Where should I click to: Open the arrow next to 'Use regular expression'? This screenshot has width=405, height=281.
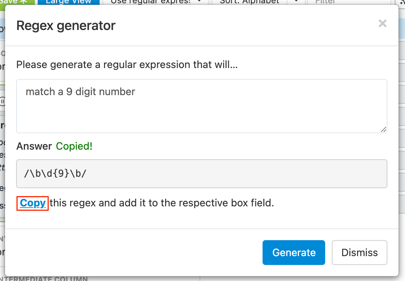coord(199,2)
